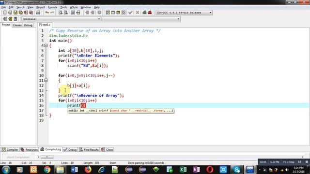The width and height of the screenshot is (310, 174).
Task: Click the Compile toolbar icon
Action: coord(108,13)
